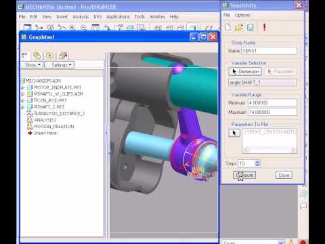Click arrow selector beside parameters to plot
This screenshot has width=325, height=244.
(x=234, y=133)
